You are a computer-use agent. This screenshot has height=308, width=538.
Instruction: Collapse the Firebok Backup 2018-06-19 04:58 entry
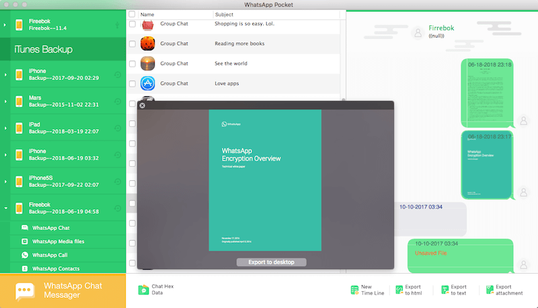[5, 208]
